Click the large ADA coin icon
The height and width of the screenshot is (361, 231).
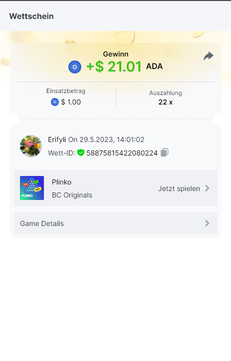(x=75, y=67)
